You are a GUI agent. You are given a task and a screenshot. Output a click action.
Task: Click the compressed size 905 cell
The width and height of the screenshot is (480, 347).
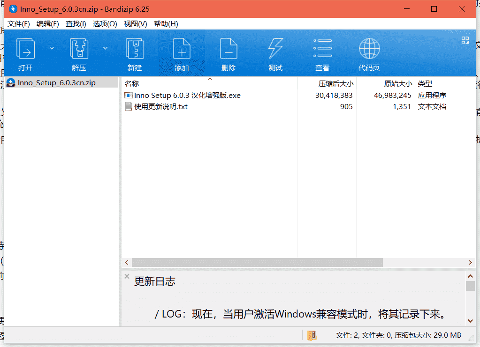346,107
